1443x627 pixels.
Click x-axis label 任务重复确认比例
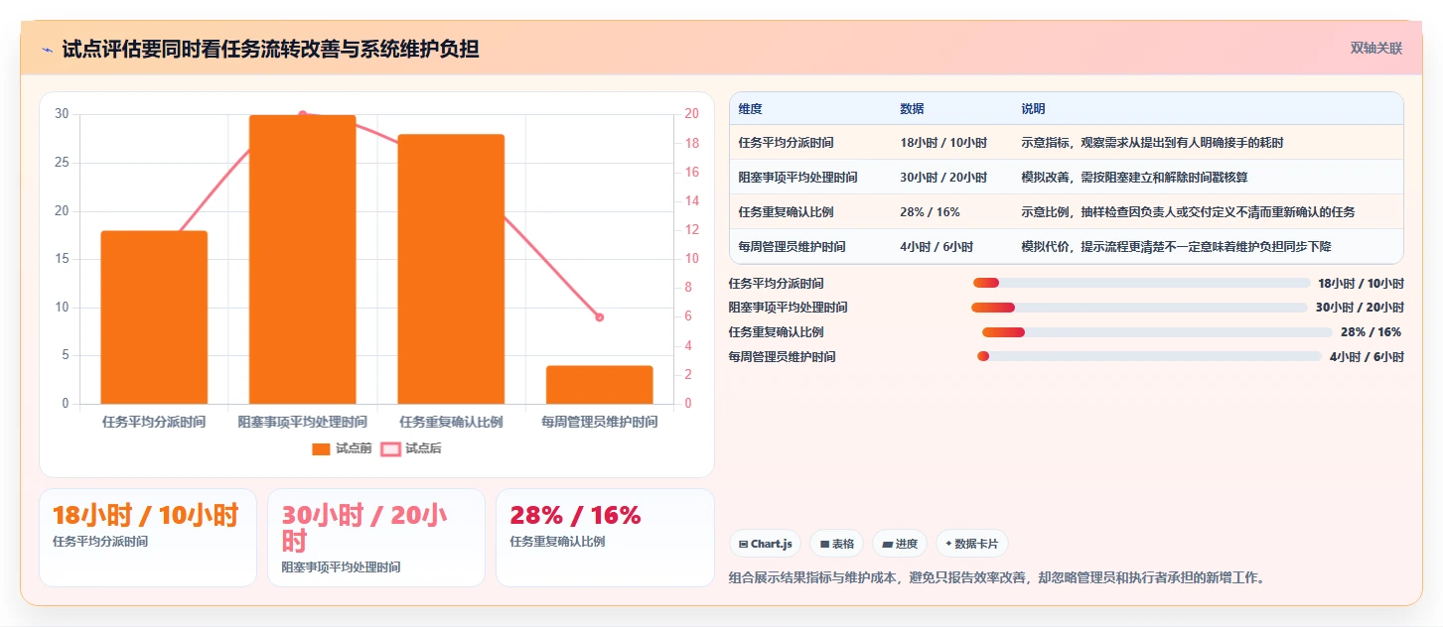point(451,422)
